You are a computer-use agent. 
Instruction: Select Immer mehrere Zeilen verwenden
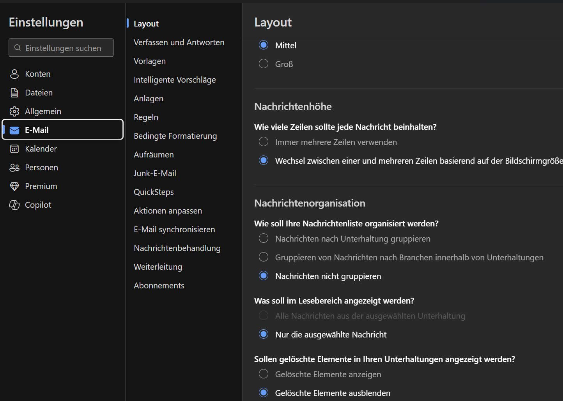264,142
